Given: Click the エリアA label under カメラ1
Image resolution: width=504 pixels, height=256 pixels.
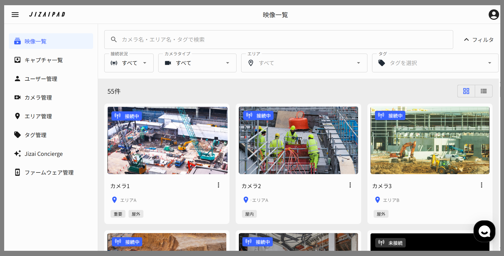Looking at the screenshot, I should pyautogui.click(x=128, y=200).
